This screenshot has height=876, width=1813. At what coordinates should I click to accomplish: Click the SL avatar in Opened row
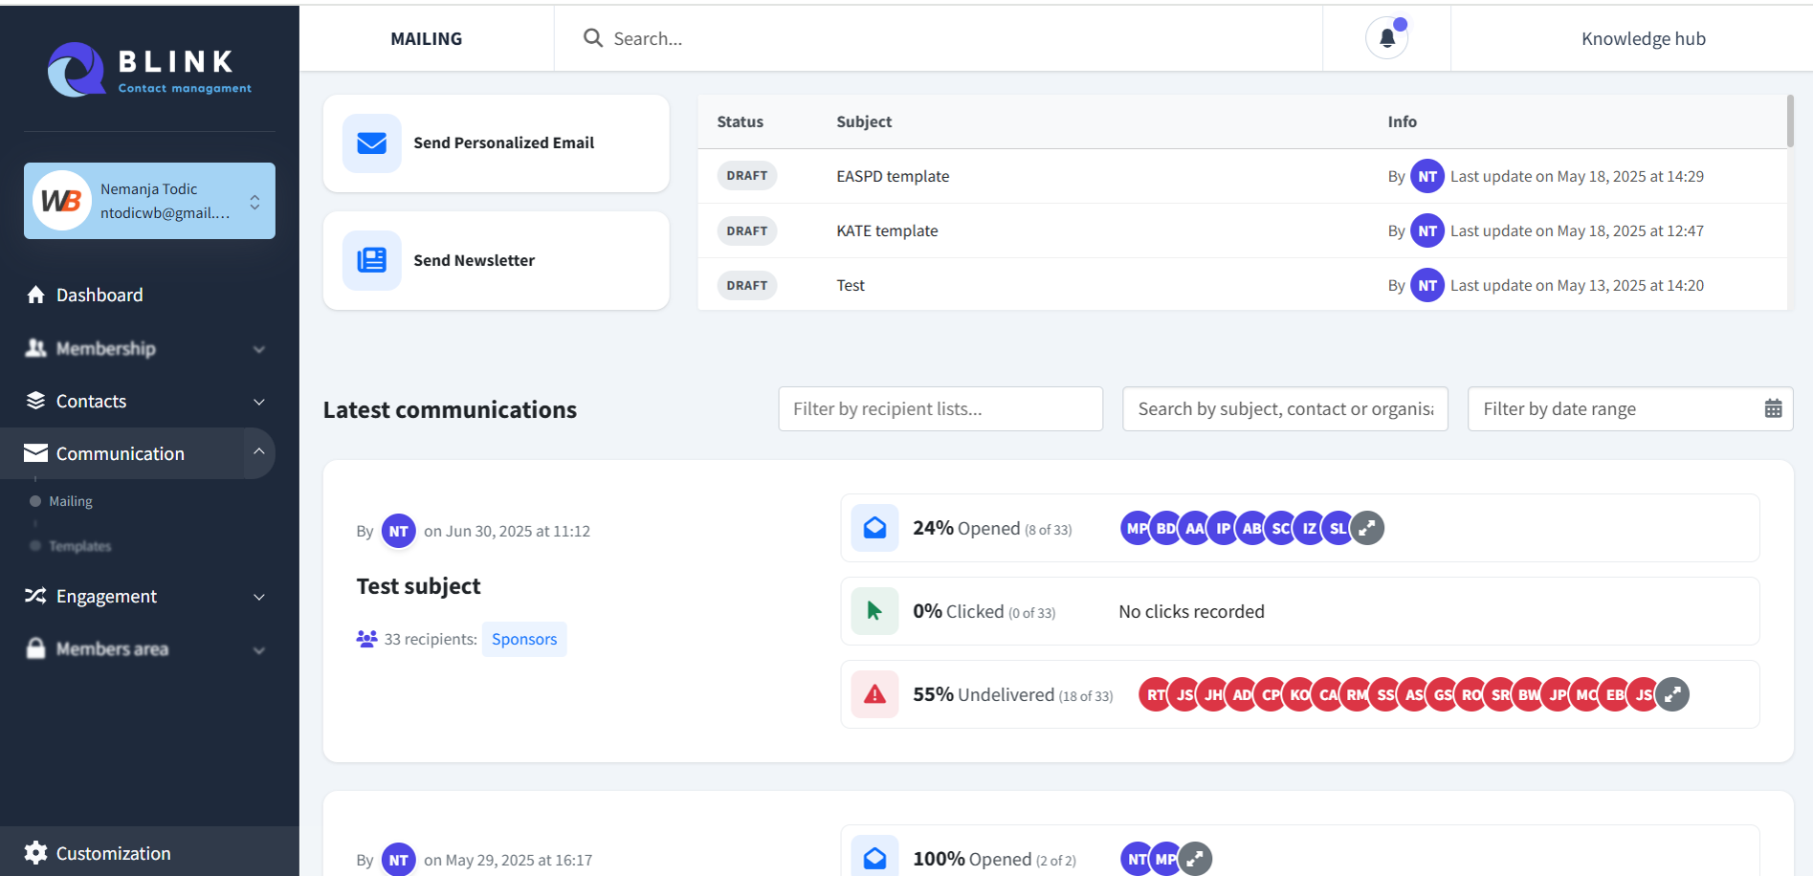tap(1338, 528)
